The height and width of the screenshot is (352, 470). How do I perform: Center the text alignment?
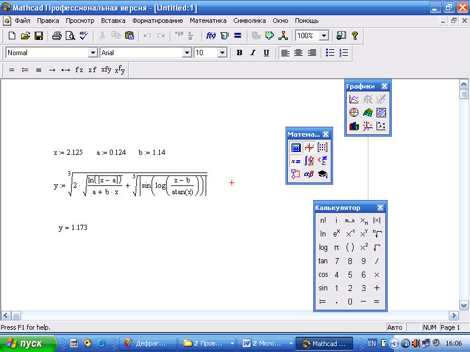pyautogui.click(x=298, y=53)
